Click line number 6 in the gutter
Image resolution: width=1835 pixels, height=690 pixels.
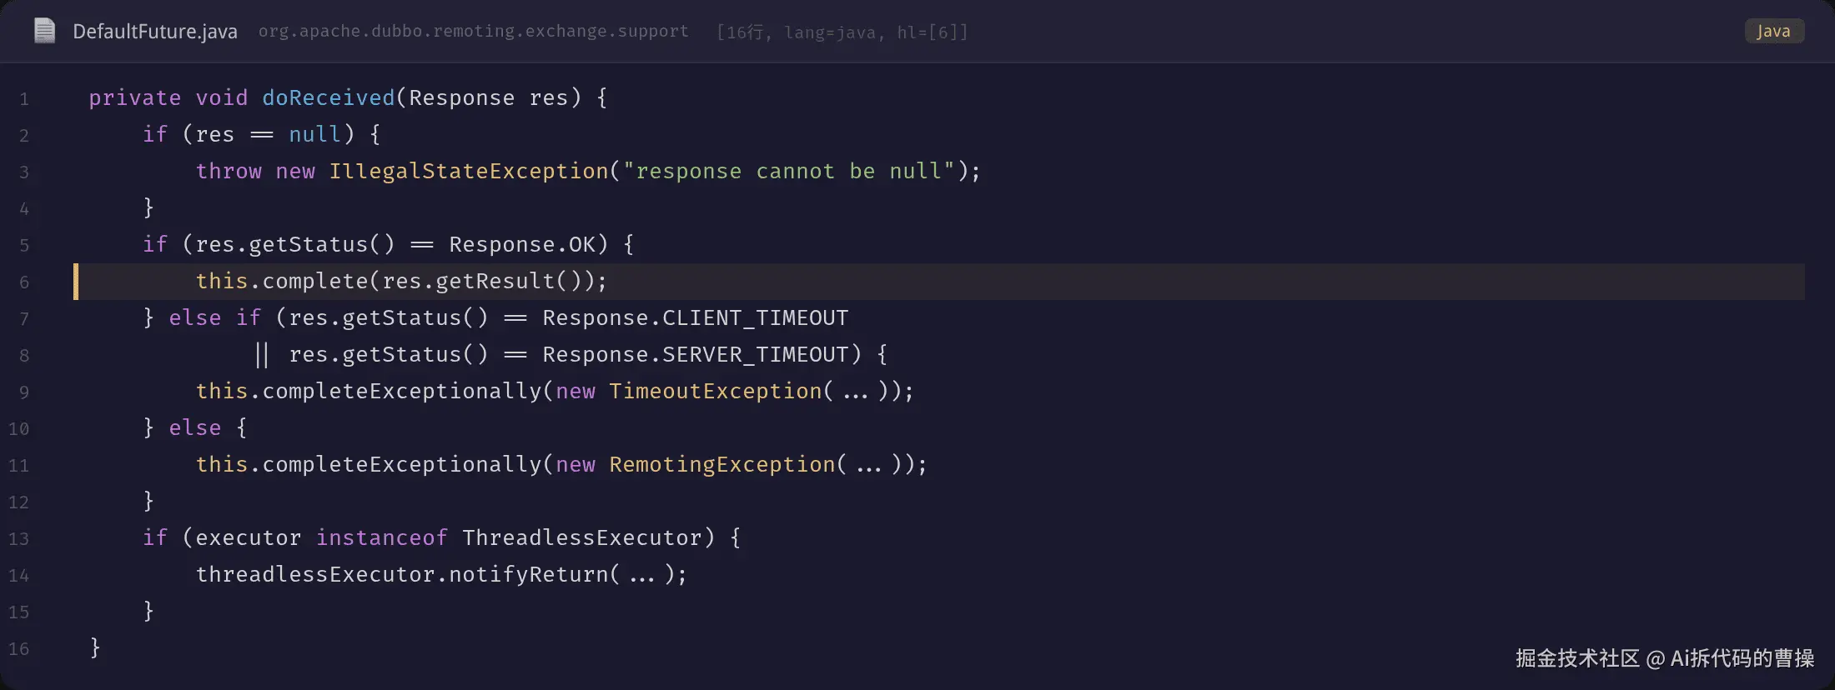[x=24, y=282]
